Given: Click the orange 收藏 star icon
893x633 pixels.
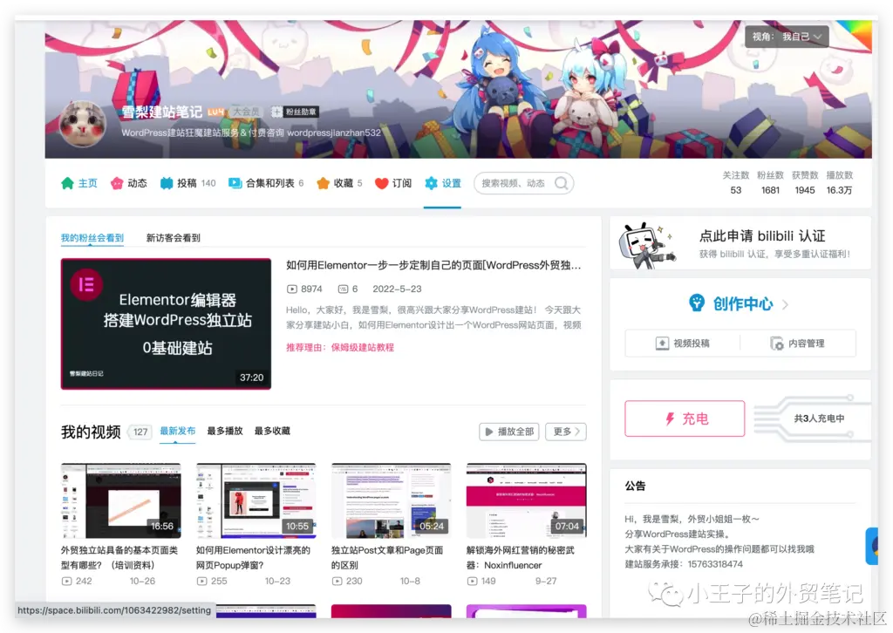Looking at the screenshot, I should (323, 183).
